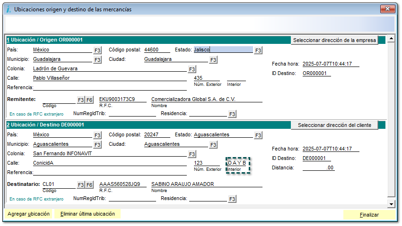Click F3 lookup beside origin Estado Jalisco

point(258,50)
